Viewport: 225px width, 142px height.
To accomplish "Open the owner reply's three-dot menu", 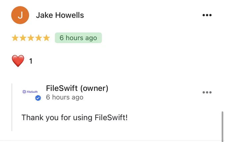I will coord(207,92).
